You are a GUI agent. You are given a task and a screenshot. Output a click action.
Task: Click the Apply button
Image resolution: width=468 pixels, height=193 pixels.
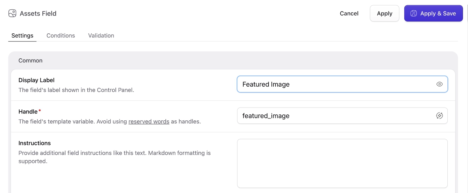coord(384,13)
